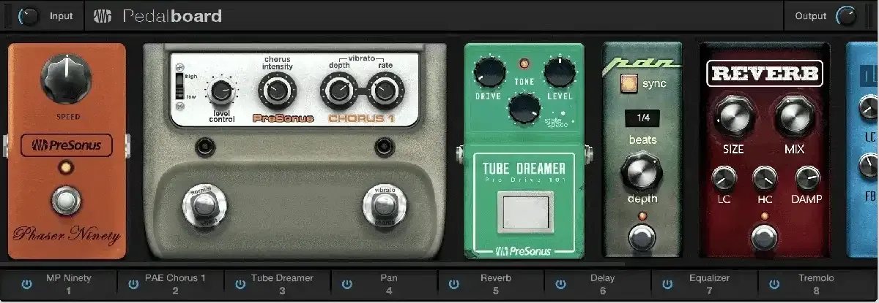
Task: Click power icon for the Reverb slot
Action: tap(454, 284)
